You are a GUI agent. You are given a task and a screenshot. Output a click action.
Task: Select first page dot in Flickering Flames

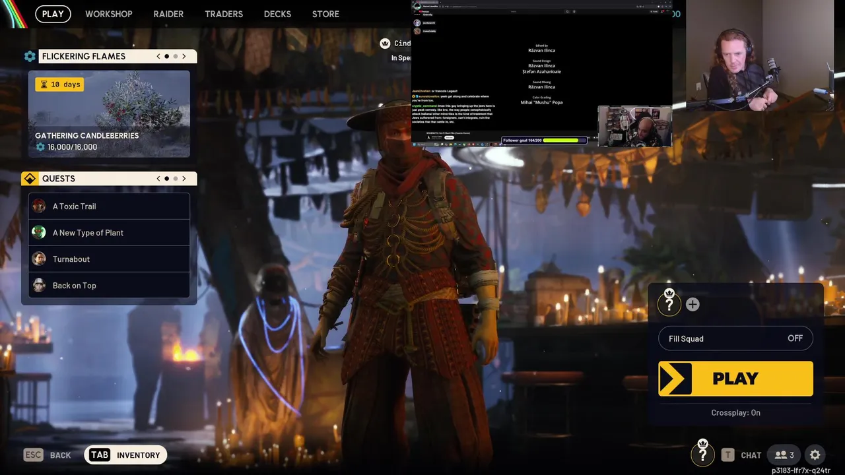167,57
